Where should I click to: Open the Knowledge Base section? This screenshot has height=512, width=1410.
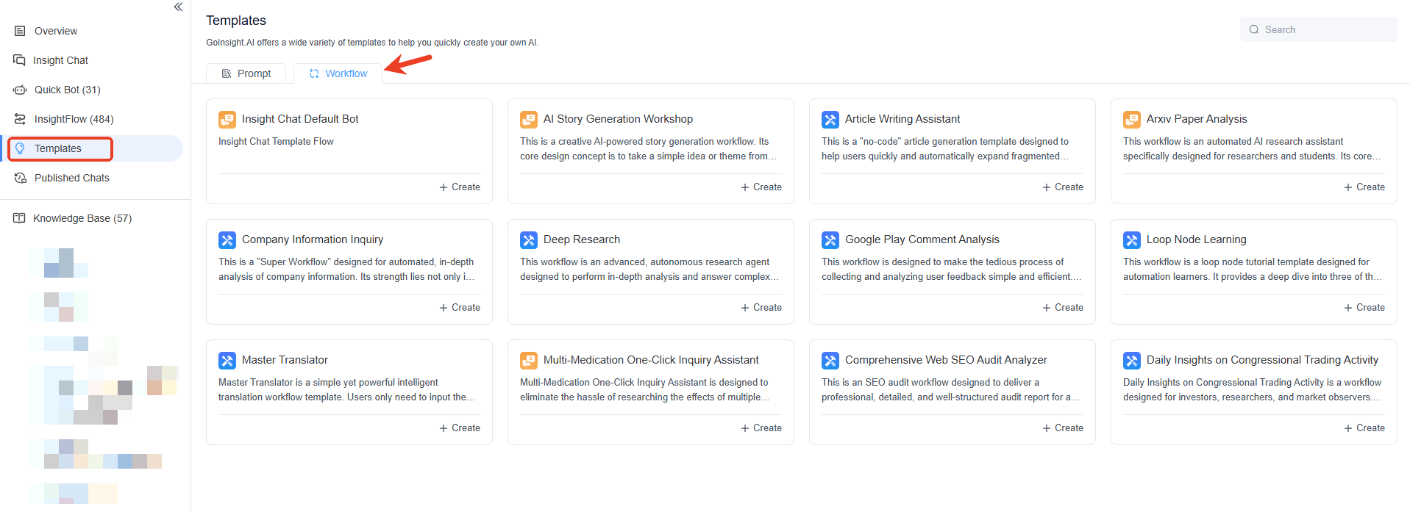click(82, 218)
